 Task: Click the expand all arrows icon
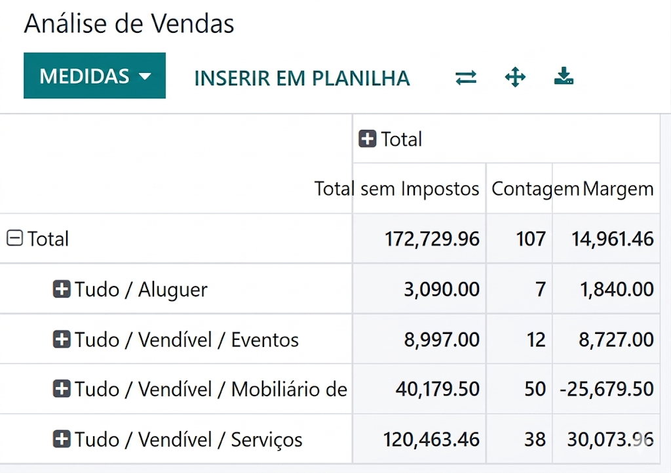click(516, 77)
